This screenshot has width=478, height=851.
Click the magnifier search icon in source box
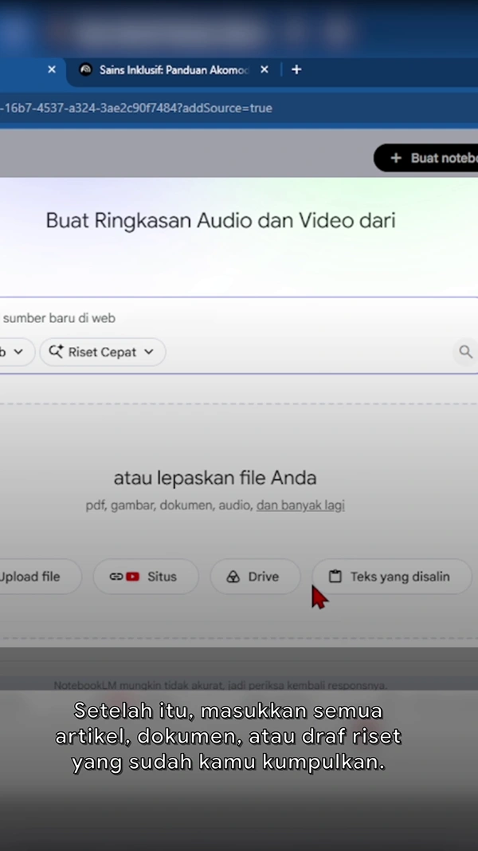tap(465, 352)
